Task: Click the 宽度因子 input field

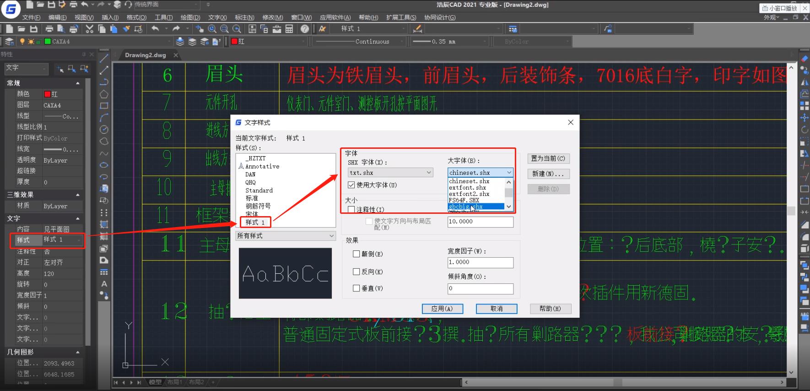Action: point(481,262)
